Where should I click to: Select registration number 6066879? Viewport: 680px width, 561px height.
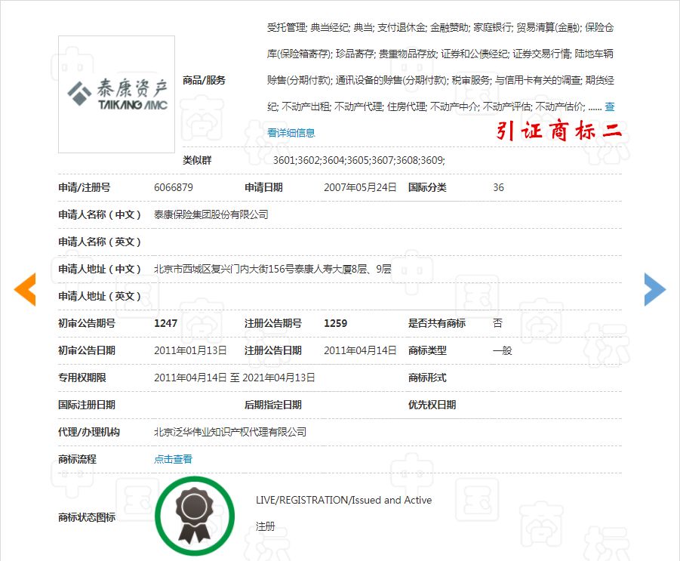click(174, 187)
